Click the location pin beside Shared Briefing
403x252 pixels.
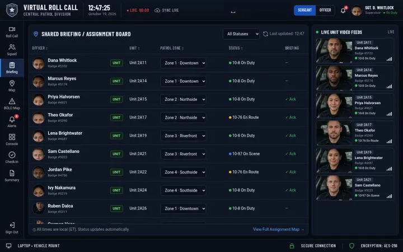point(36,34)
